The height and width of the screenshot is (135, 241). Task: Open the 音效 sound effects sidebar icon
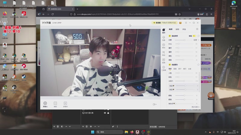[164, 46]
